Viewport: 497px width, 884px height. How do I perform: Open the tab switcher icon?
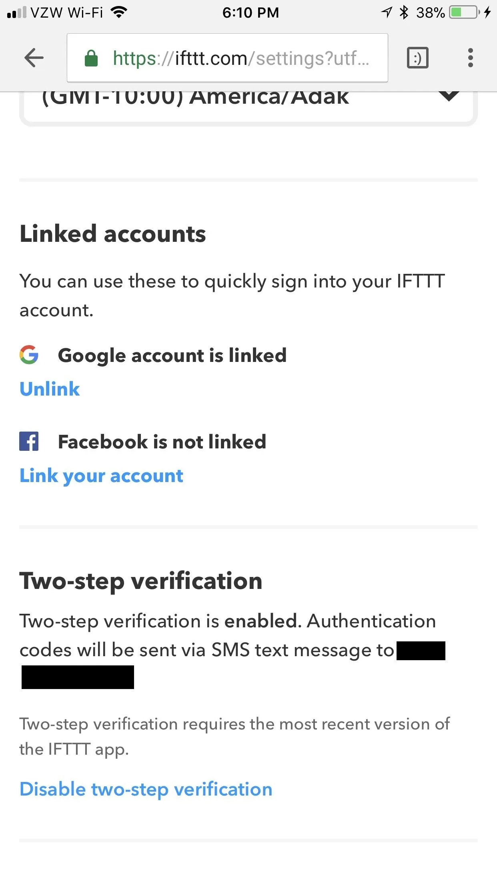pyautogui.click(x=417, y=58)
